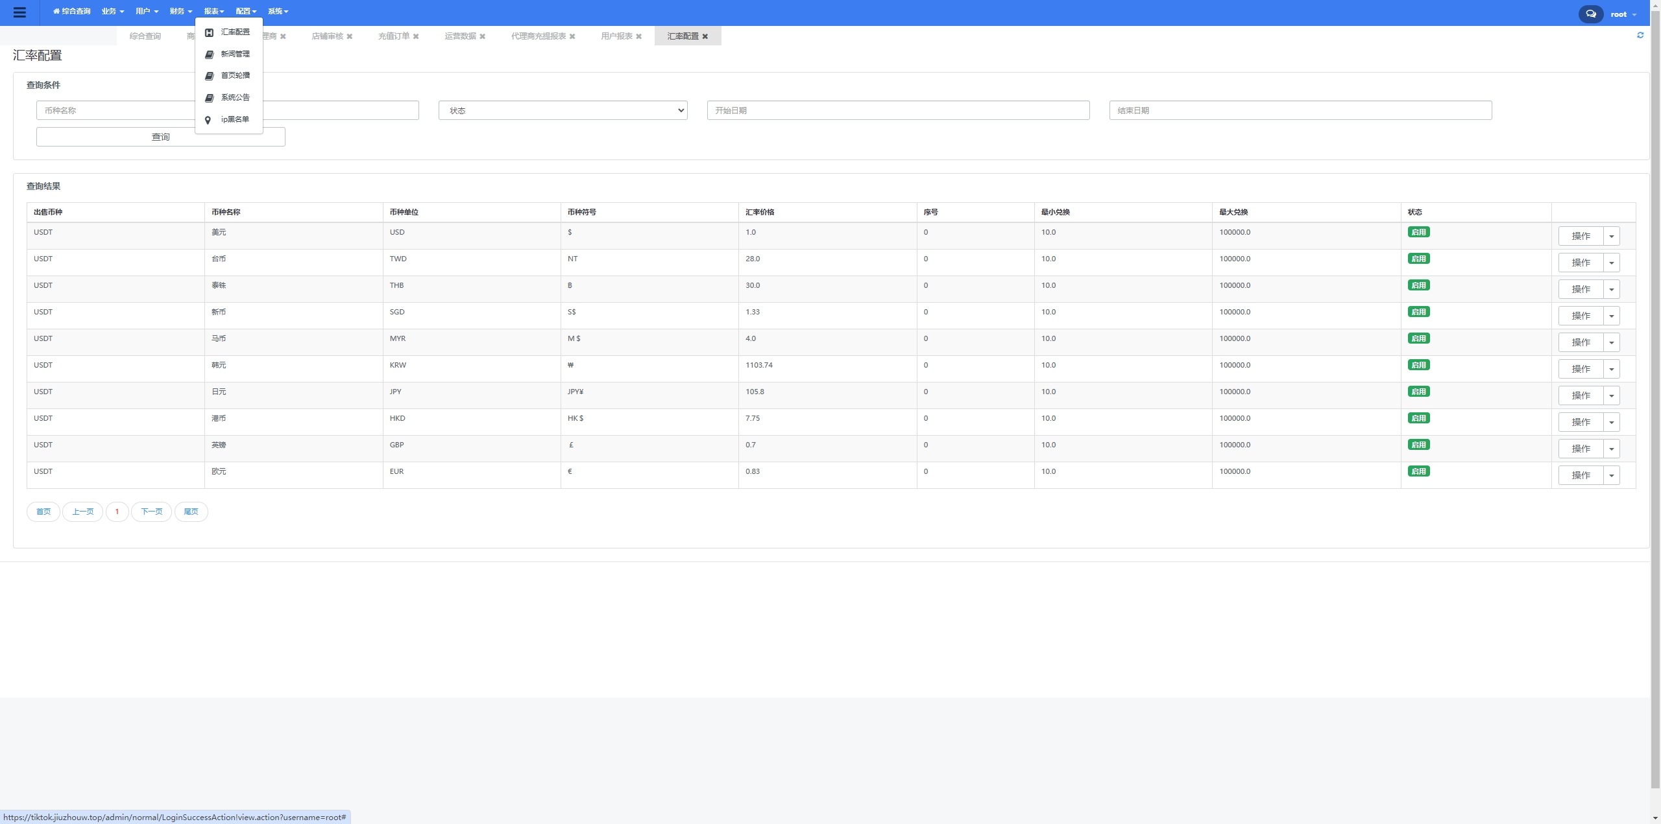The width and height of the screenshot is (1661, 824).
Task: Expand the 操作 arrow for the 欧元 row
Action: (1611, 475)
